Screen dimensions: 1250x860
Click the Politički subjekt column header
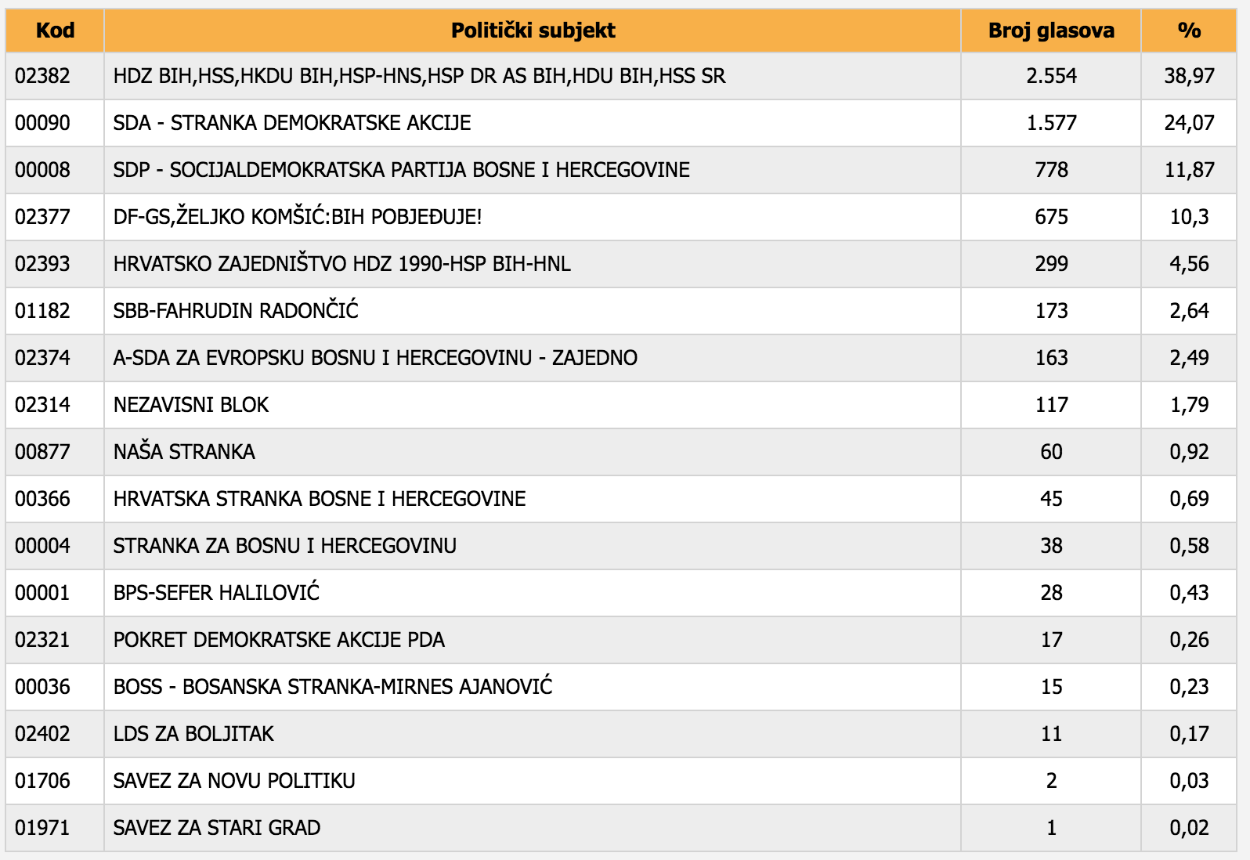coord(533,31)
